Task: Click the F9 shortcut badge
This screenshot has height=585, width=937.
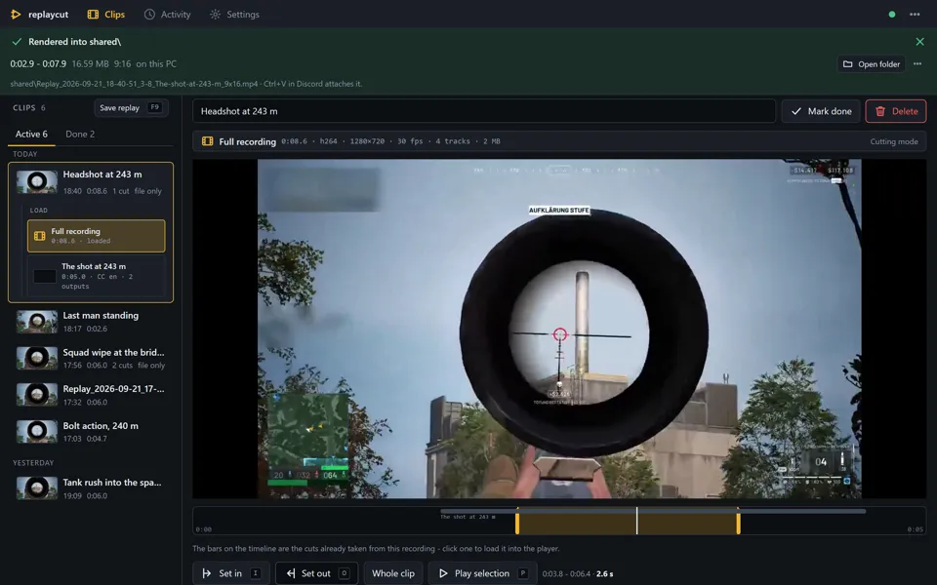Action: (x=155, y=107)
